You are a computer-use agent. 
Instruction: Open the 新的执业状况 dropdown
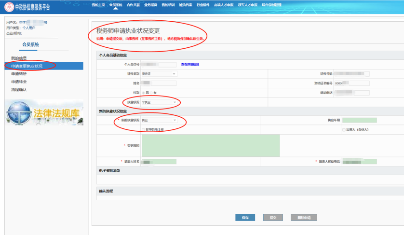[x=159, y=120]
